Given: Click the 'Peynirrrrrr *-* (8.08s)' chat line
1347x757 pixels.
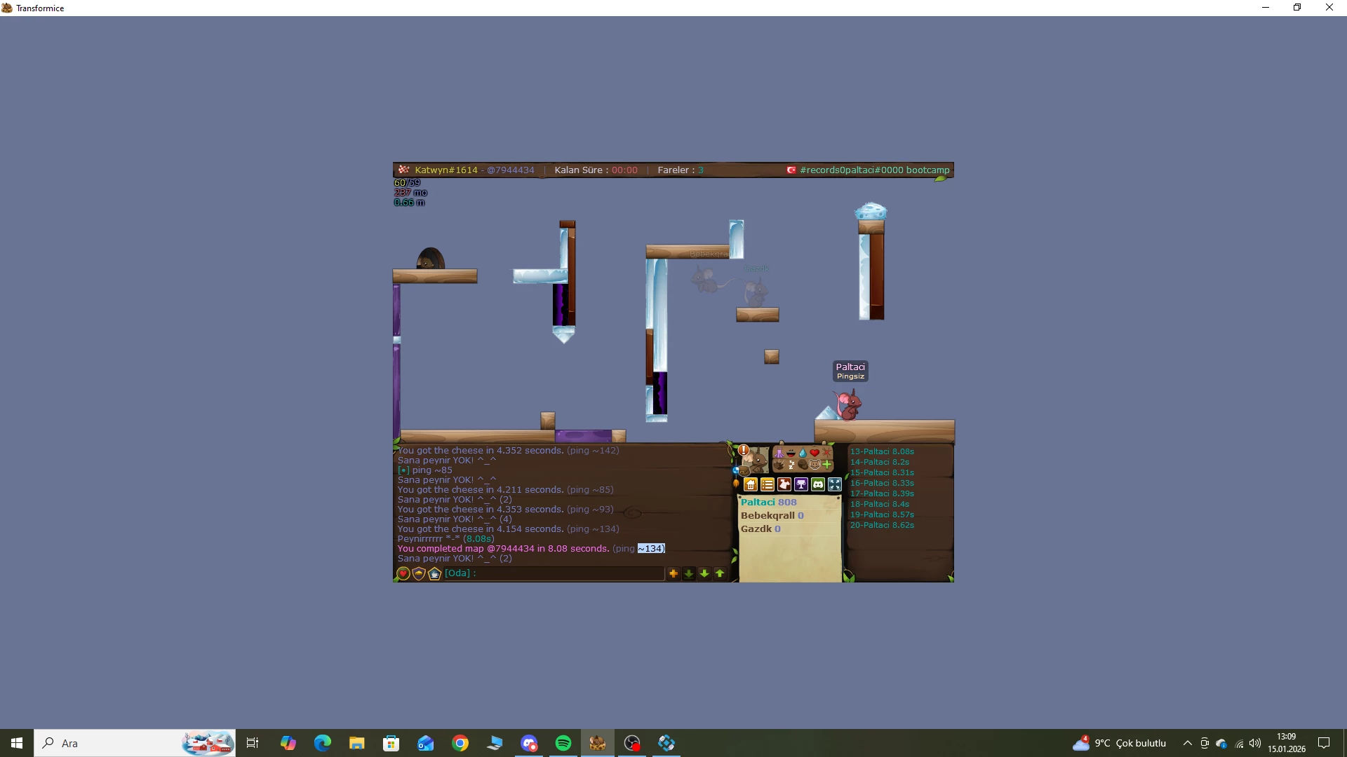Looking at the screenshot, I should (x=446, y=539).
